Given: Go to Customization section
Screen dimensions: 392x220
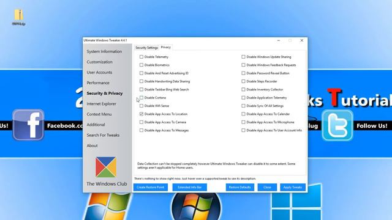Looking at the screenshot, I should (x=99, y=62).
